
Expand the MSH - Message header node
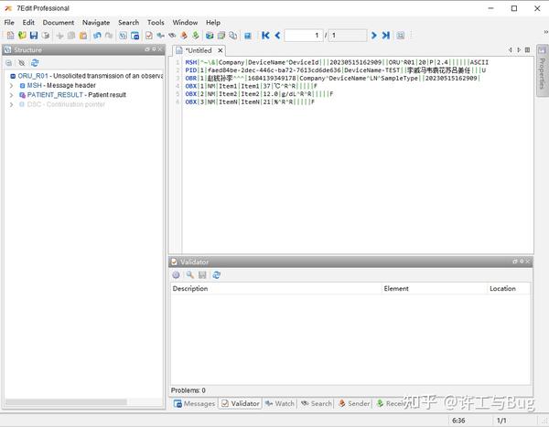12,85
